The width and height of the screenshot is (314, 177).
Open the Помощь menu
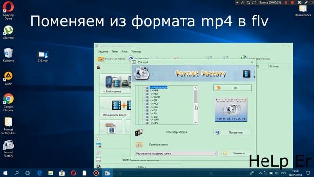136,51
